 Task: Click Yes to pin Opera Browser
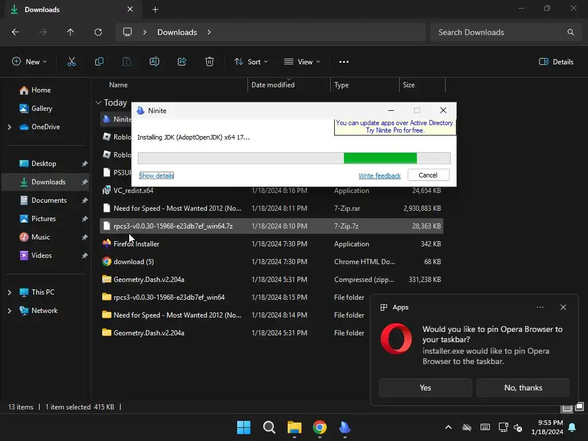point(425,388)
